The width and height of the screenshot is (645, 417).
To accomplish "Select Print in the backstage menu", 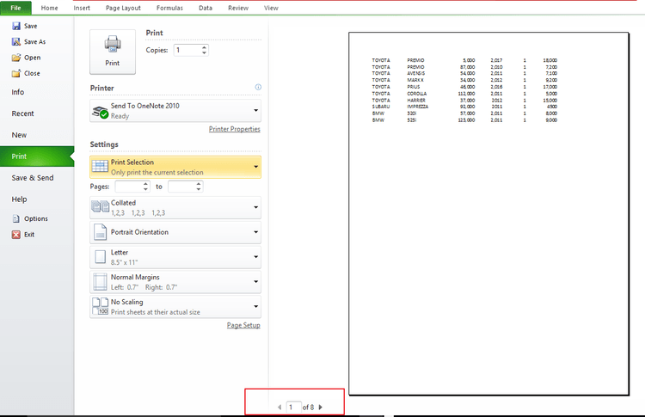I will [x=37, y=156].
